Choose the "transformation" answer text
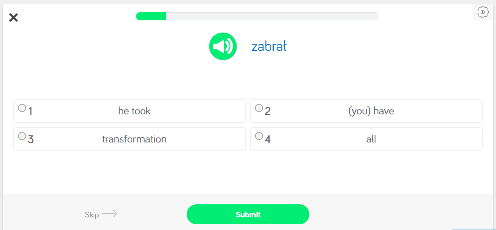This screenshot has width=496, height=230. (x=134, y=139)
